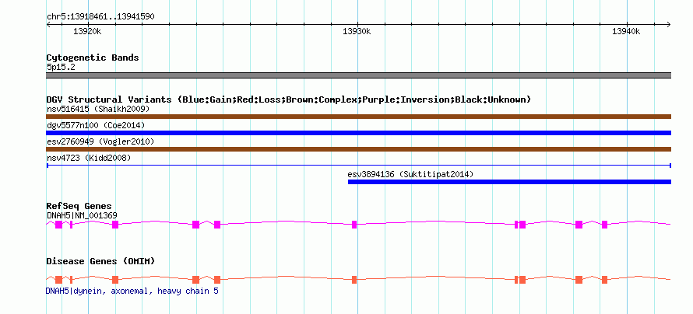This screenshot has height=314, width=693.
Task: Click the left arrow end of the ruler
Action: coord(48,25)
